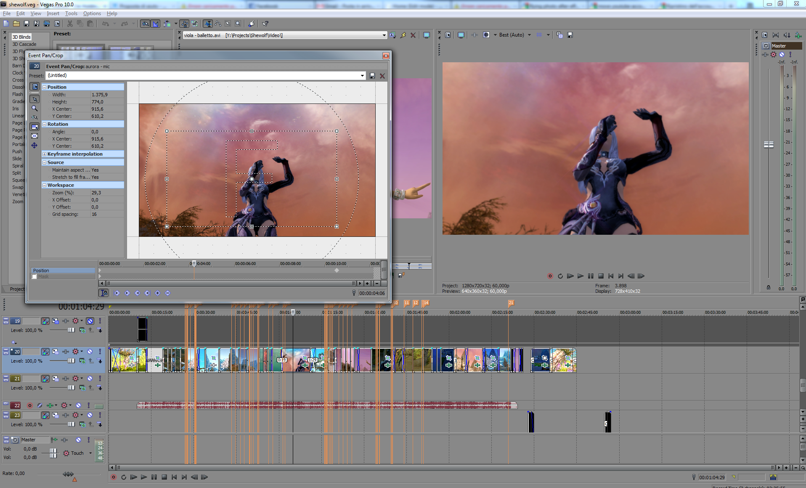
Task: Click the Master bus volume fader in the mixer
Action: (769, 144)
